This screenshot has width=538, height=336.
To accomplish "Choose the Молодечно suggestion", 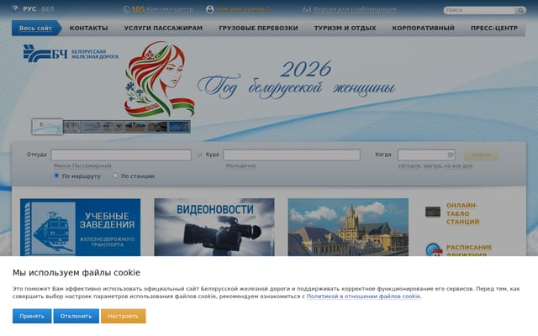I will click(240, 166).
